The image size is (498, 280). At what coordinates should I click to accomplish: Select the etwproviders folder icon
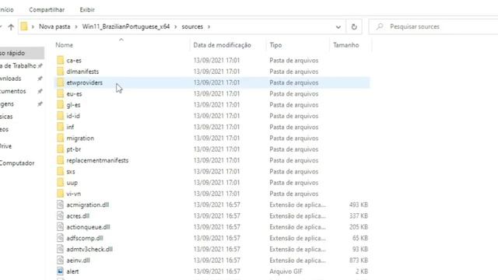point(61,82)
